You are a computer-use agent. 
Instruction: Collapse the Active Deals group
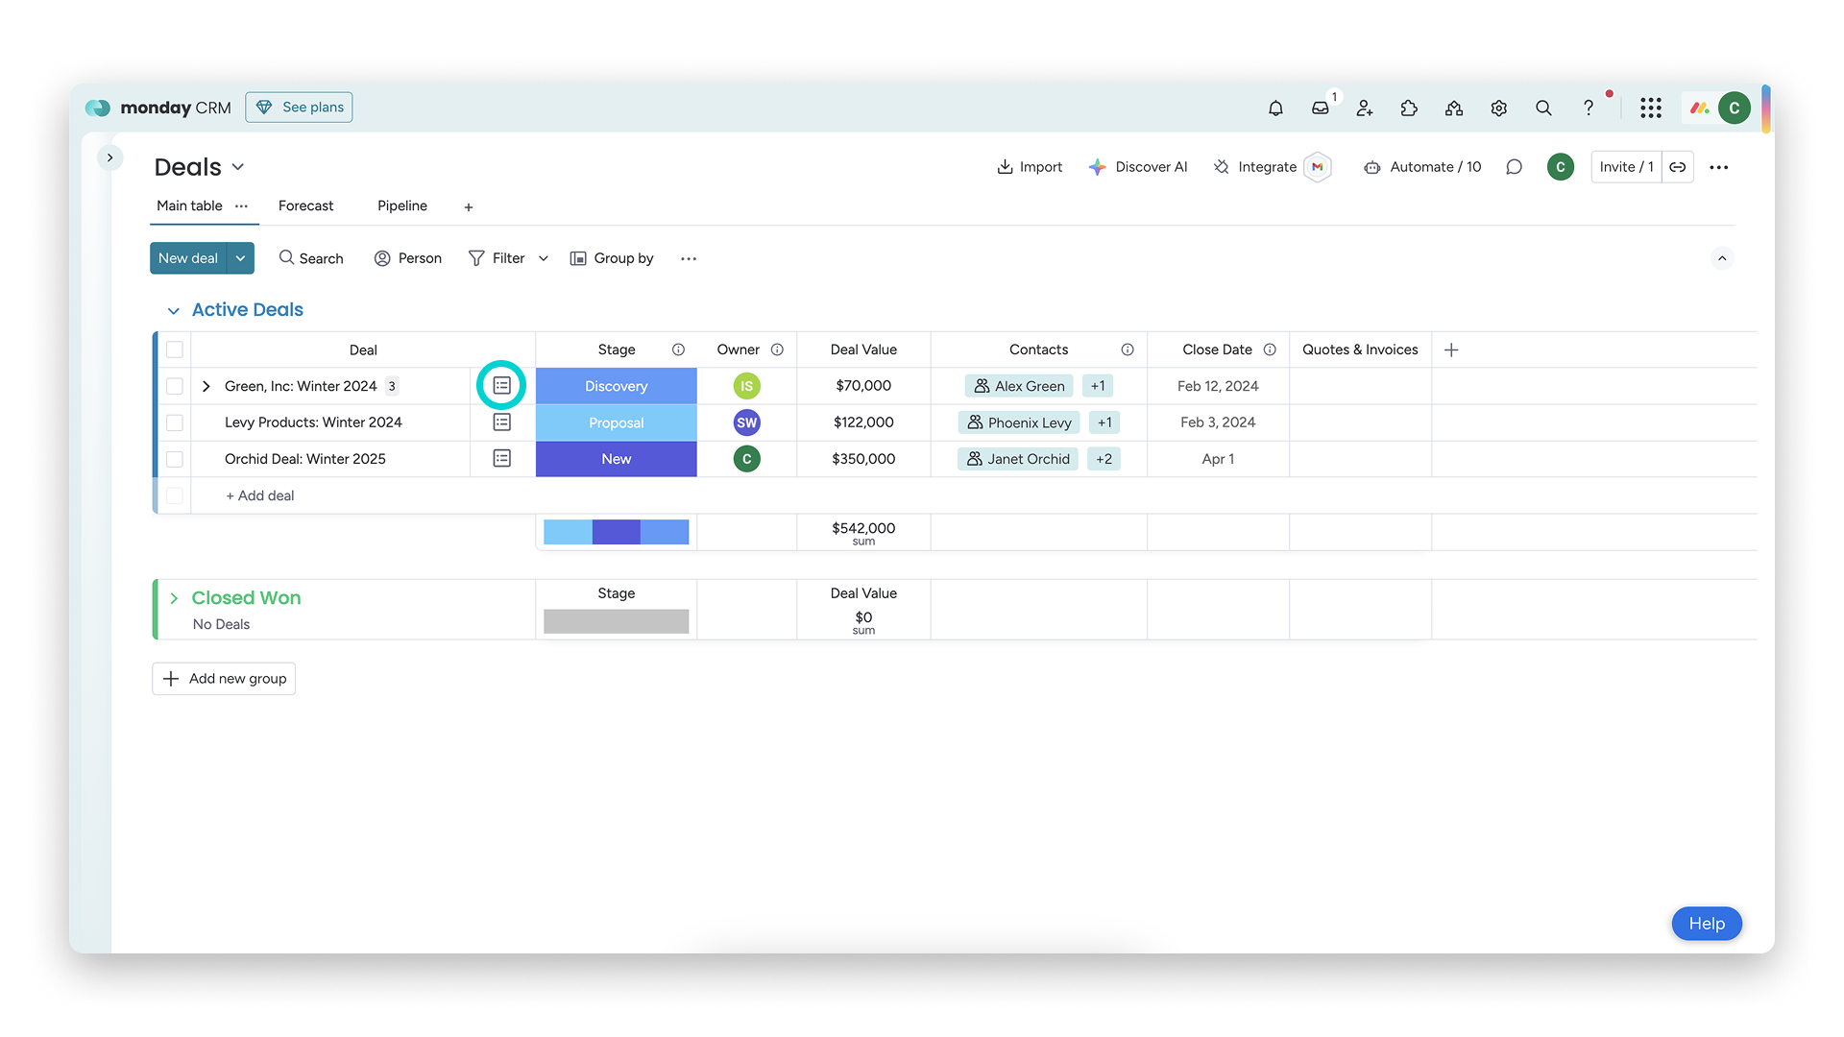click(x=174, y=310)
